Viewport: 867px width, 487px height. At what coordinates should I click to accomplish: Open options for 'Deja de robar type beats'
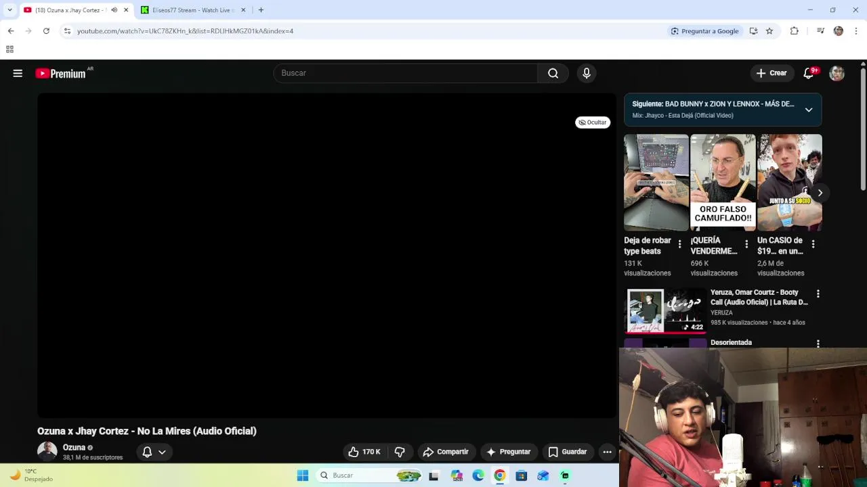coord(679,244)
